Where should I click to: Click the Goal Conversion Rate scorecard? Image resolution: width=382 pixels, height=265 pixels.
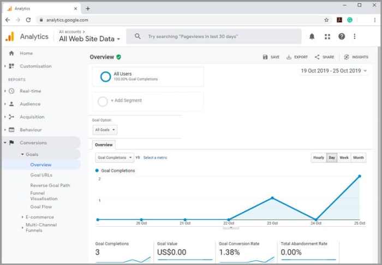[247, 252]
